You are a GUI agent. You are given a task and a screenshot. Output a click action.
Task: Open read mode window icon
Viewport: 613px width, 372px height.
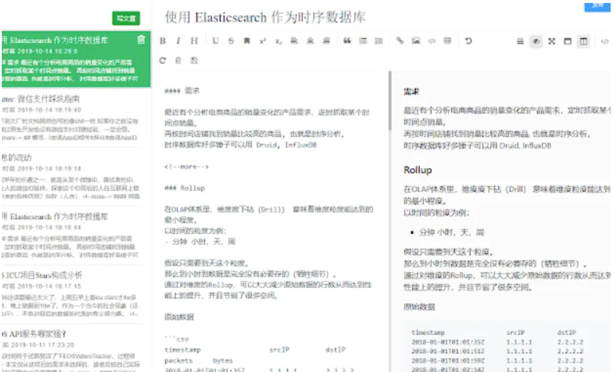pyautogui.click(x=567, y=41)
